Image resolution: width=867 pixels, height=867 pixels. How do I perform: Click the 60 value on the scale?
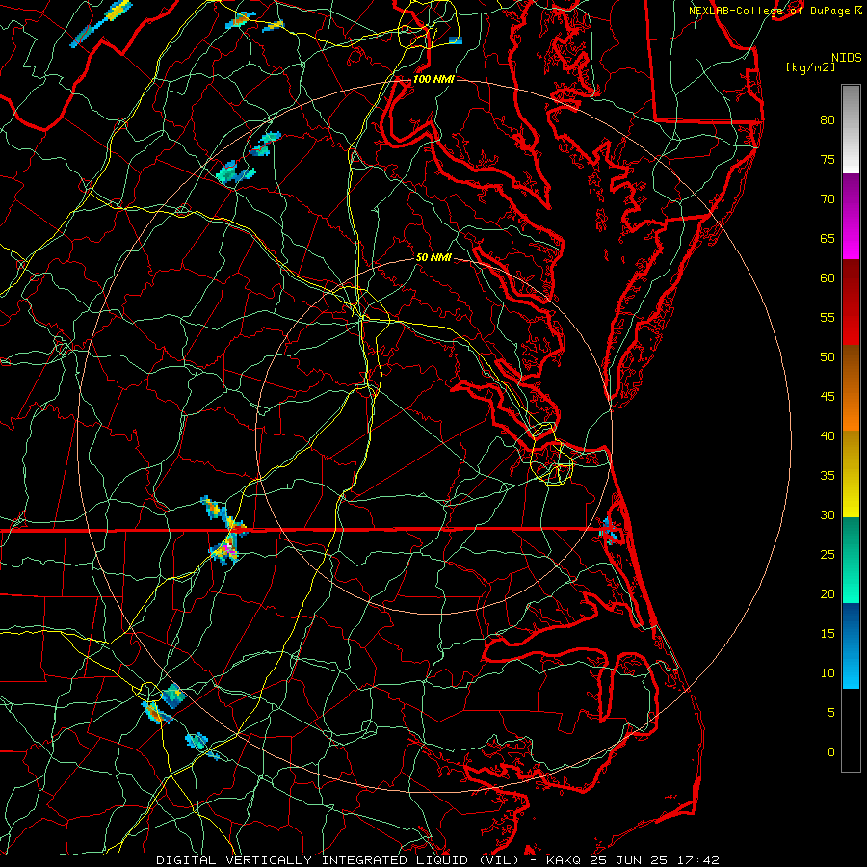coord(828,278)
